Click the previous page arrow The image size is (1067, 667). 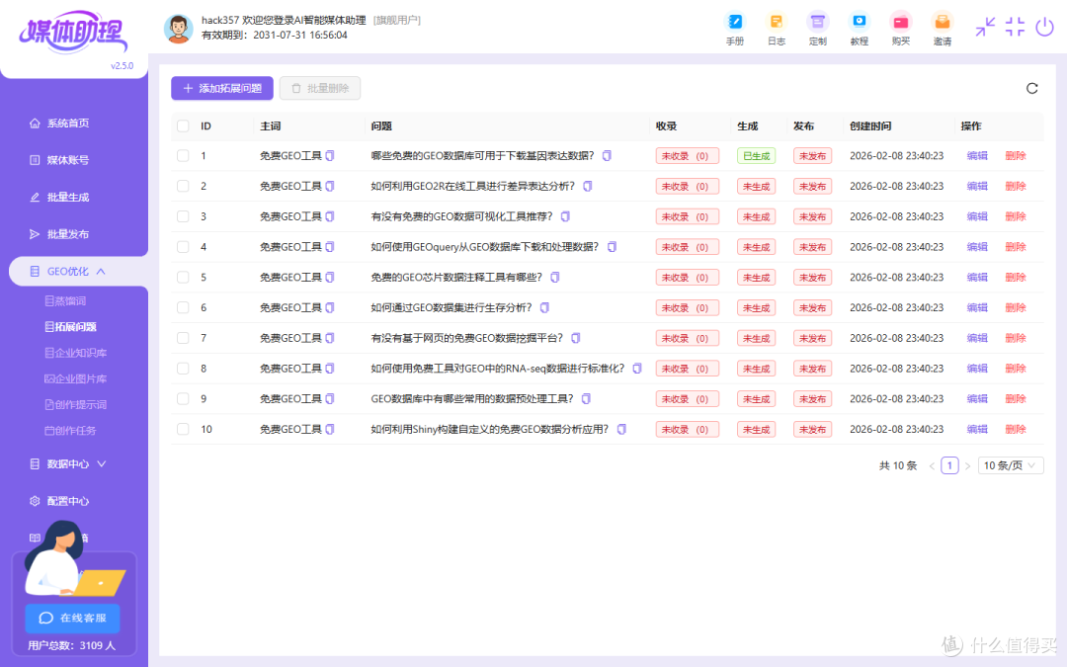point(933,466)
